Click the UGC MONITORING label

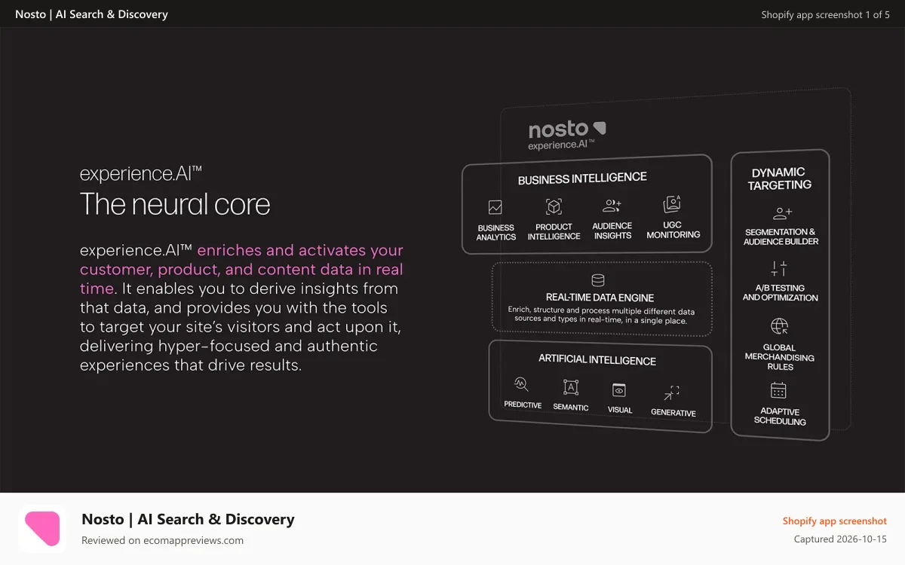click(673, 230)
